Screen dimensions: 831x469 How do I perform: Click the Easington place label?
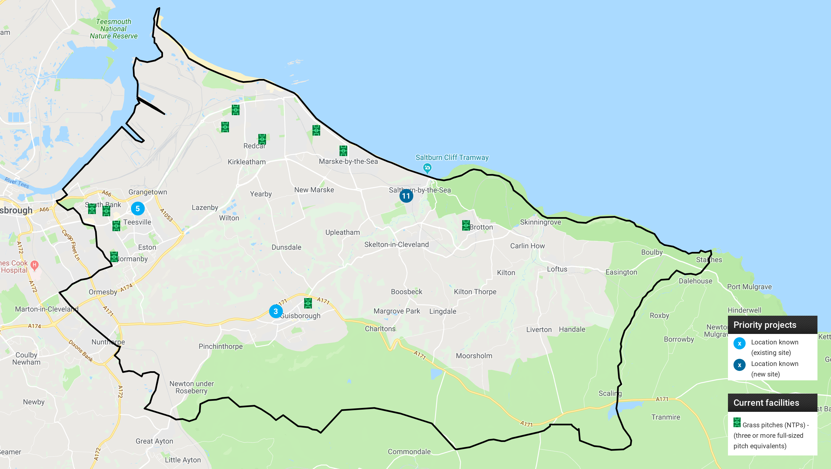coord(621,272)
